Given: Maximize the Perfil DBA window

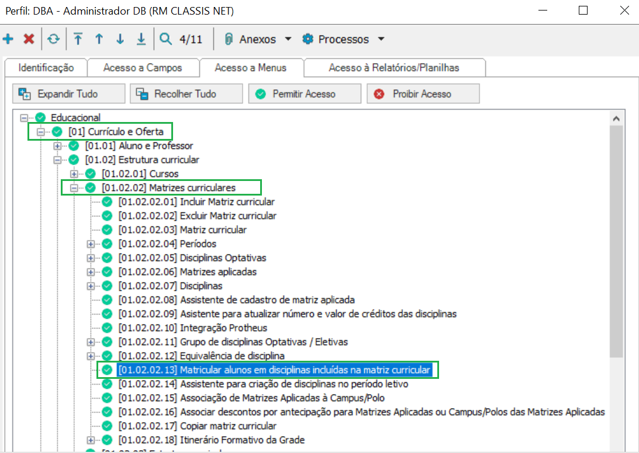Looking at the screenshot, I should (583, 10).
